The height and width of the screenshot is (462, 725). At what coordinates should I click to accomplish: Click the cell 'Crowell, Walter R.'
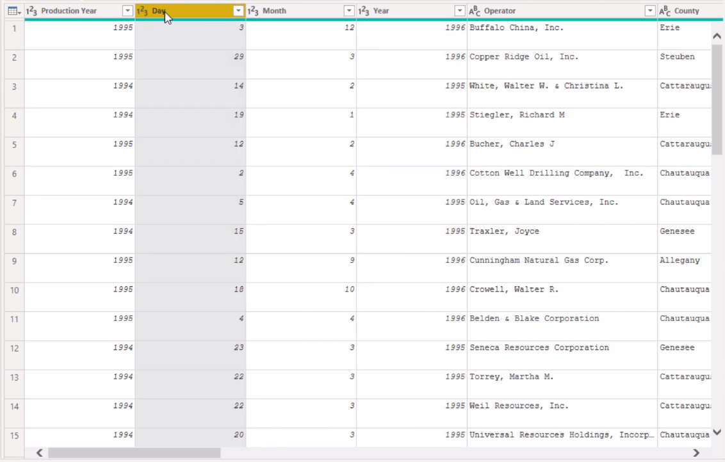(x=562, y=297)
